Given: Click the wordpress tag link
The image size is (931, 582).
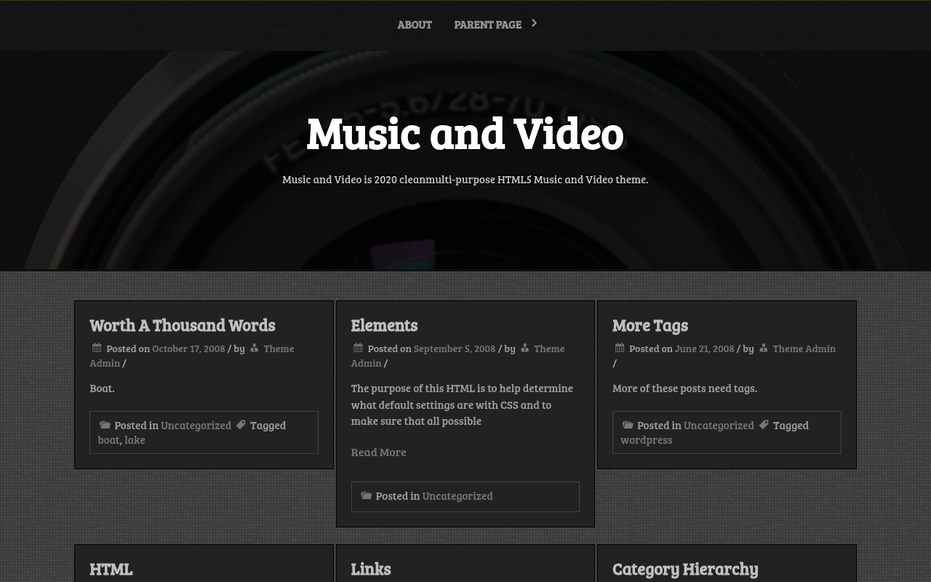Looking at the screenshot, I should (x=646, y=440).
